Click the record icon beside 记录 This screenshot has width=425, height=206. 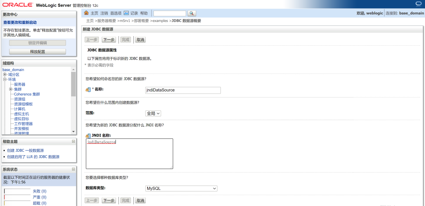(126, 13)
